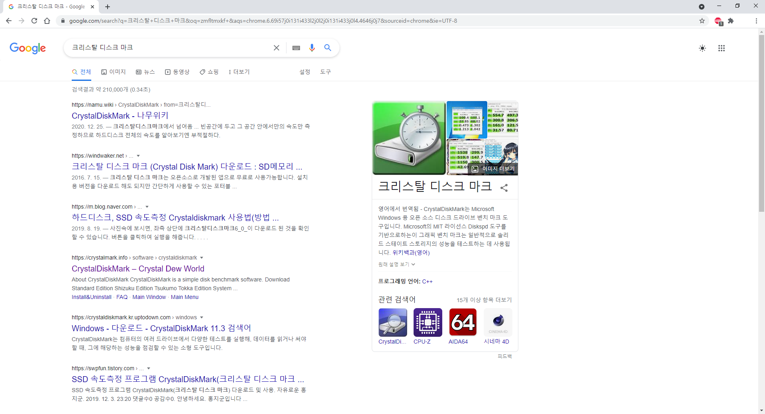Switch to the 쇼핑 tab
This screenshot has height=414, width=765.
(x=209, y=72)
